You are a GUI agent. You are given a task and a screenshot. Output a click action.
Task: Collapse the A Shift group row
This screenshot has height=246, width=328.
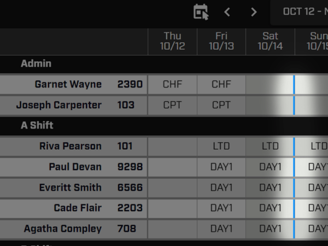[37, 125]
